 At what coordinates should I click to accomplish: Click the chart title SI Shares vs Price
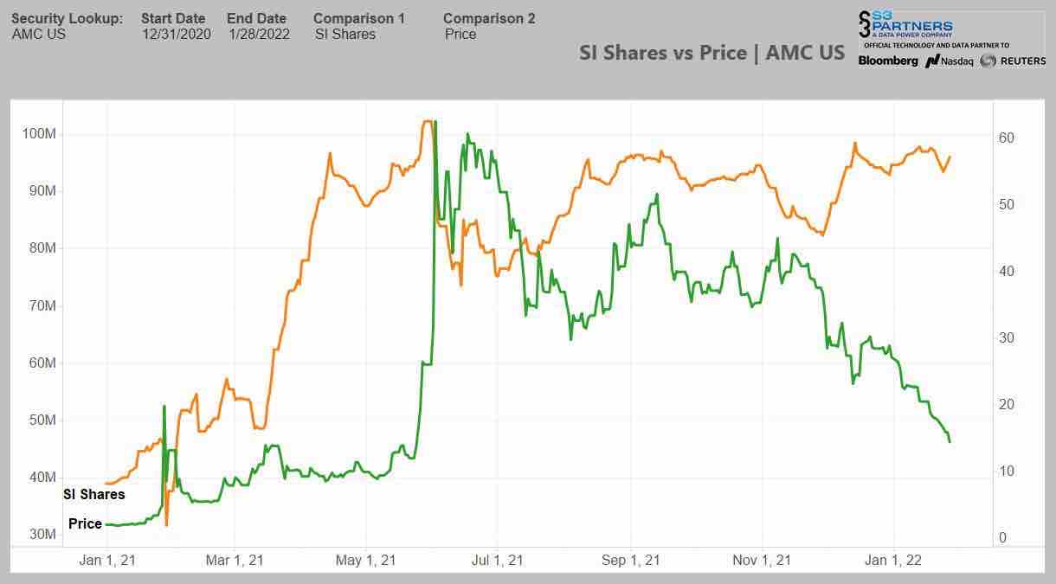pos(712,53)
